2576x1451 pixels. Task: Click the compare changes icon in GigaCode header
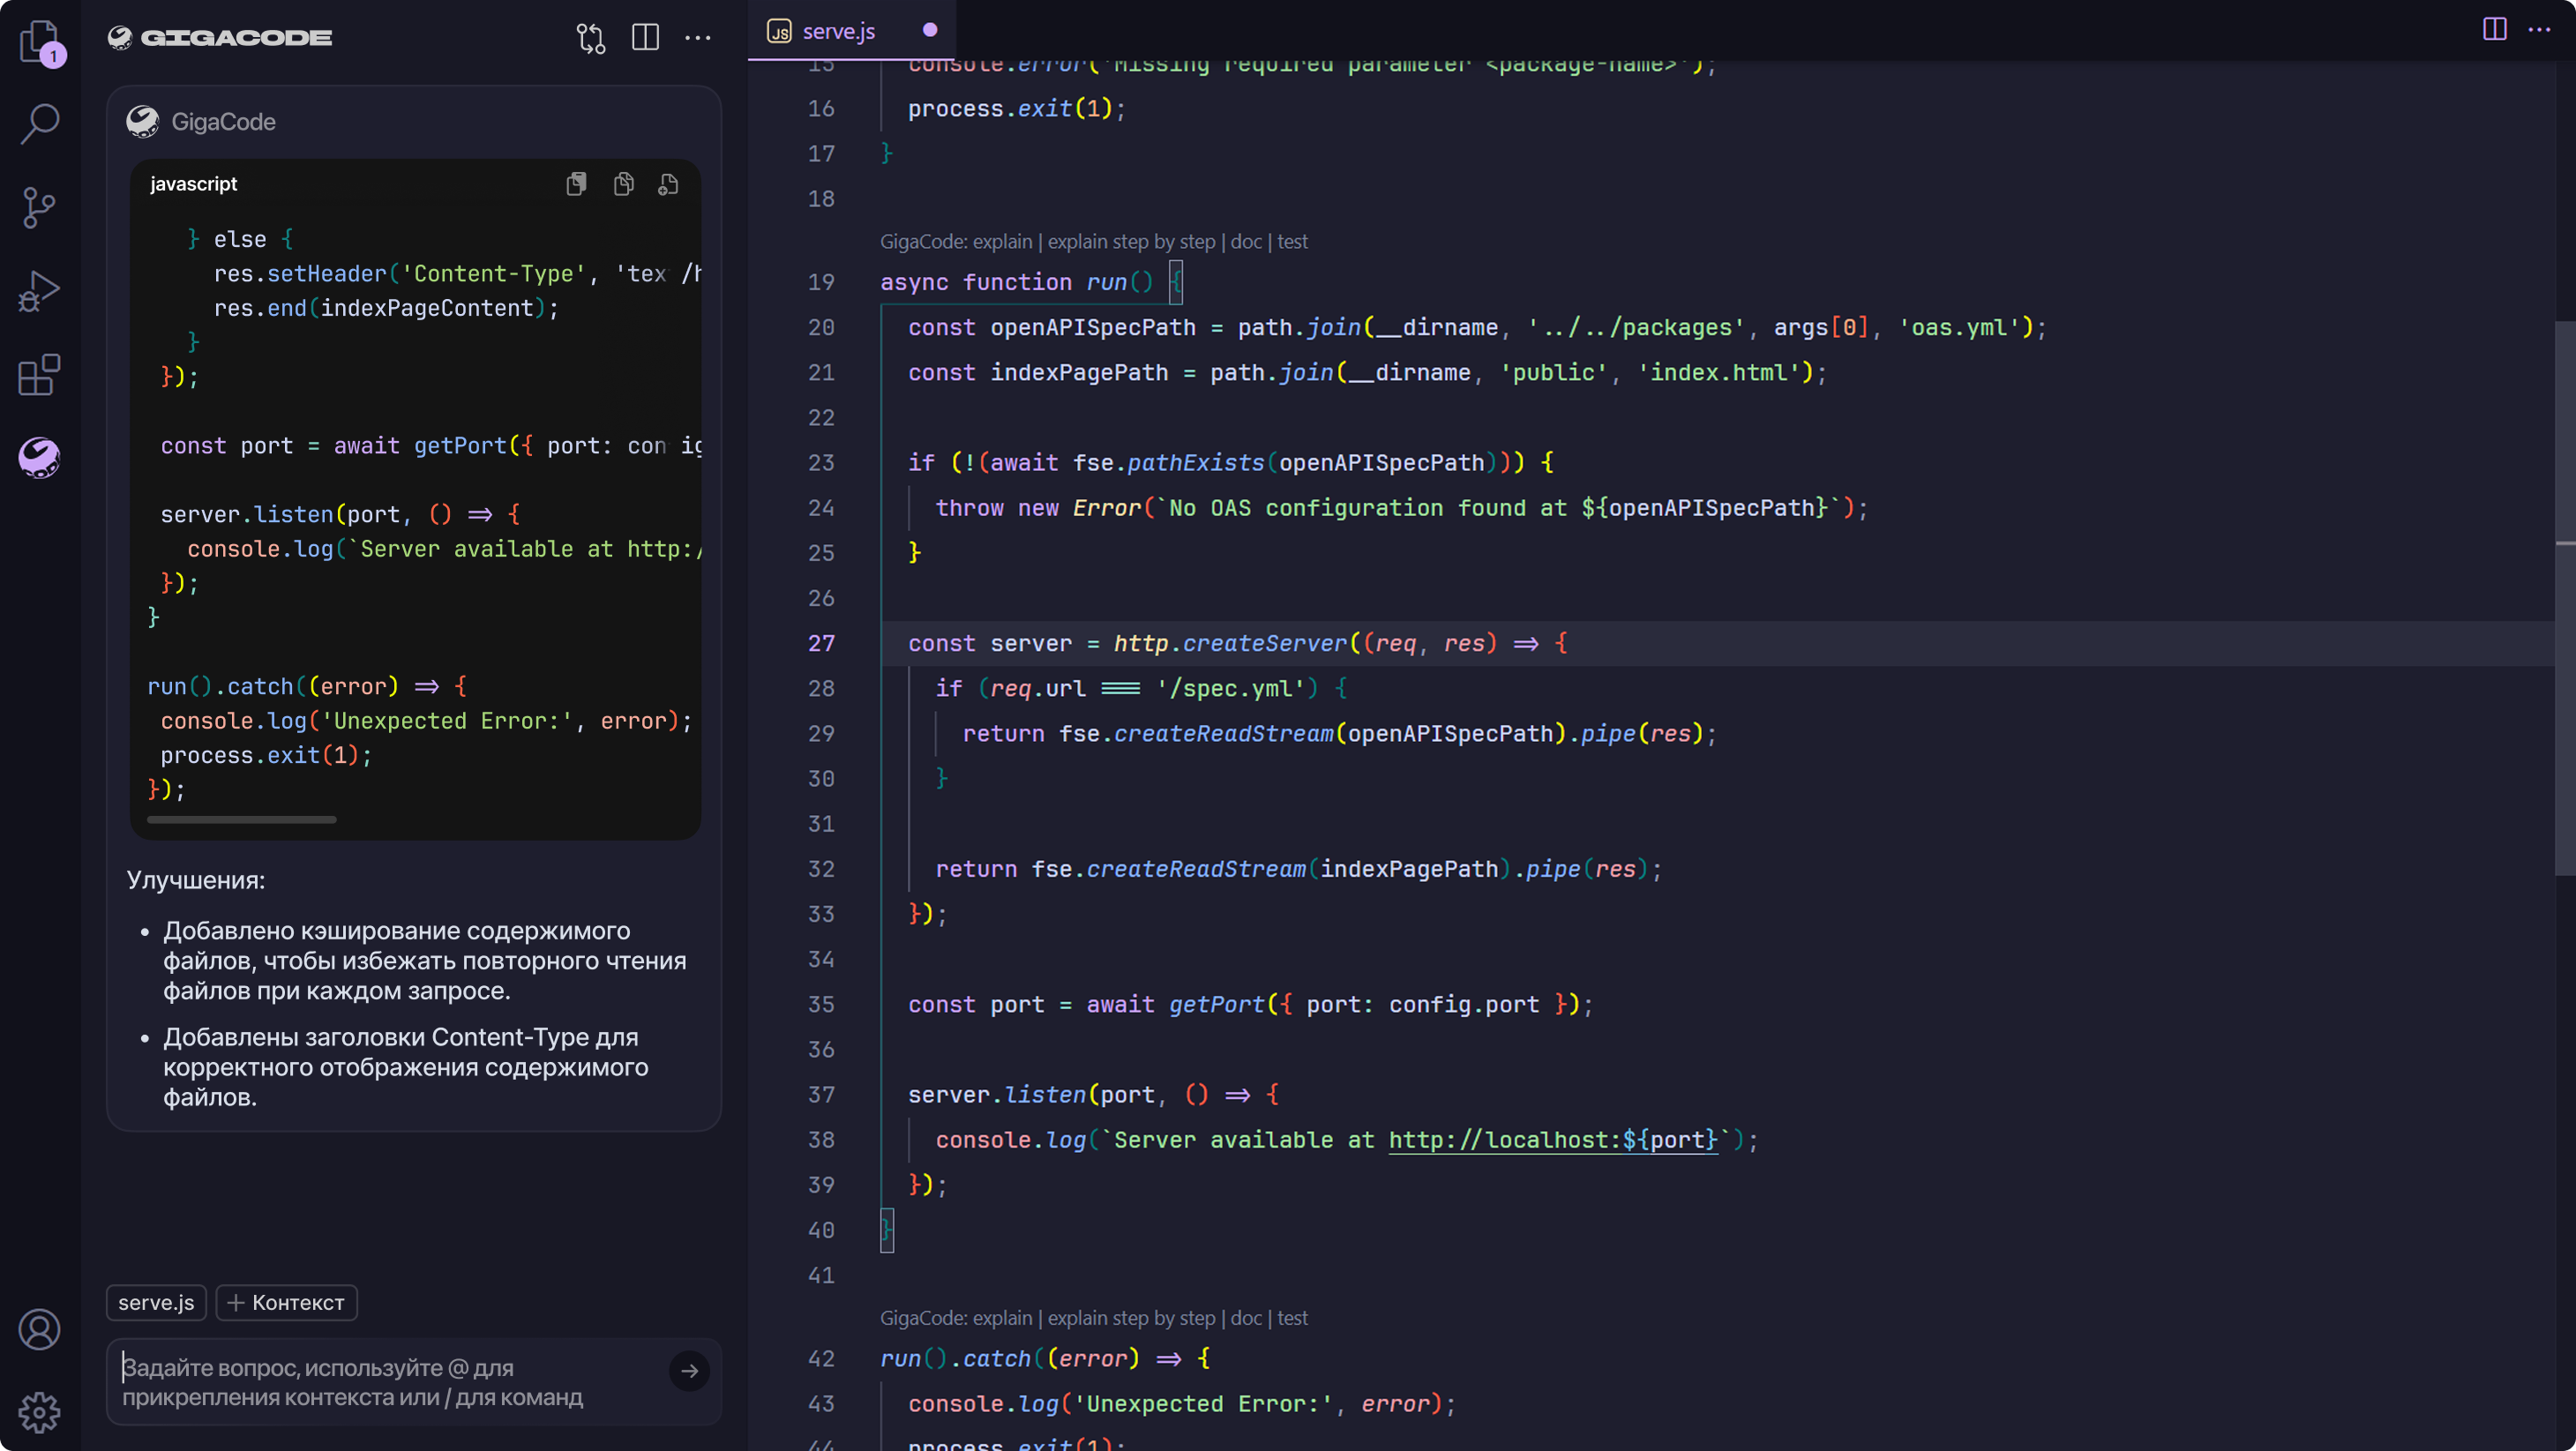[x=591, y=38]
